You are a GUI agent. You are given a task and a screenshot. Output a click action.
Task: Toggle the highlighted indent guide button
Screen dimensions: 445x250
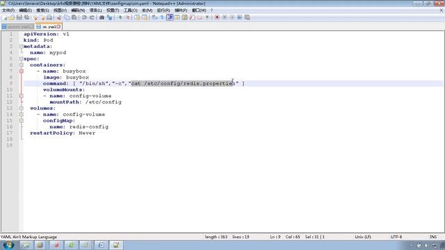[170, 17]
